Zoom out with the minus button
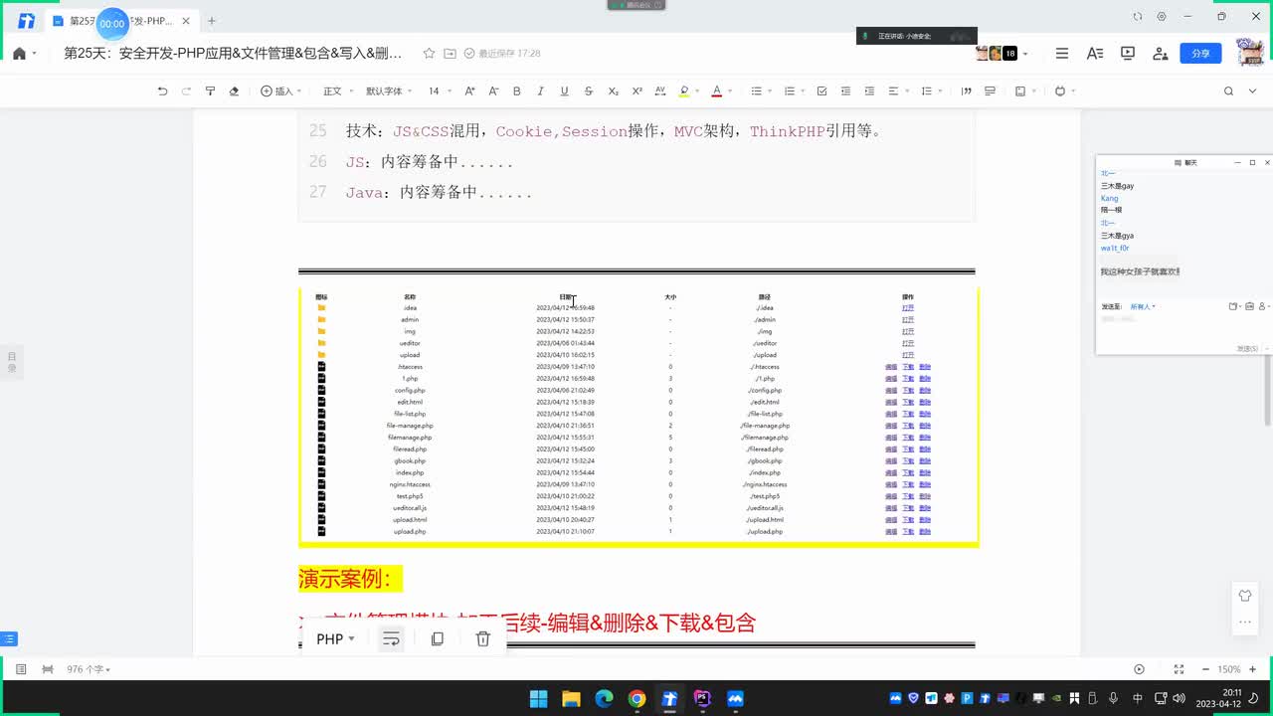Screen dimensions: 1273x716 click(1205, 669)
